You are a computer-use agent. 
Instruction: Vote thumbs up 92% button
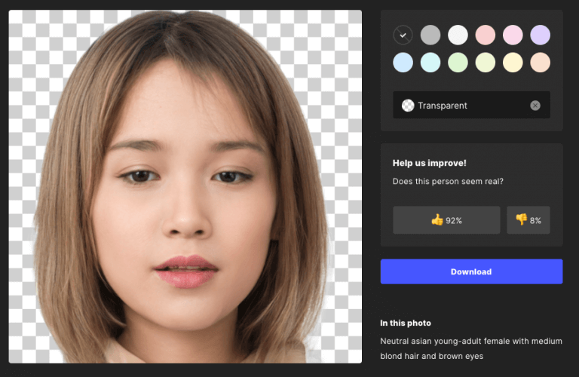coord(446,220)
